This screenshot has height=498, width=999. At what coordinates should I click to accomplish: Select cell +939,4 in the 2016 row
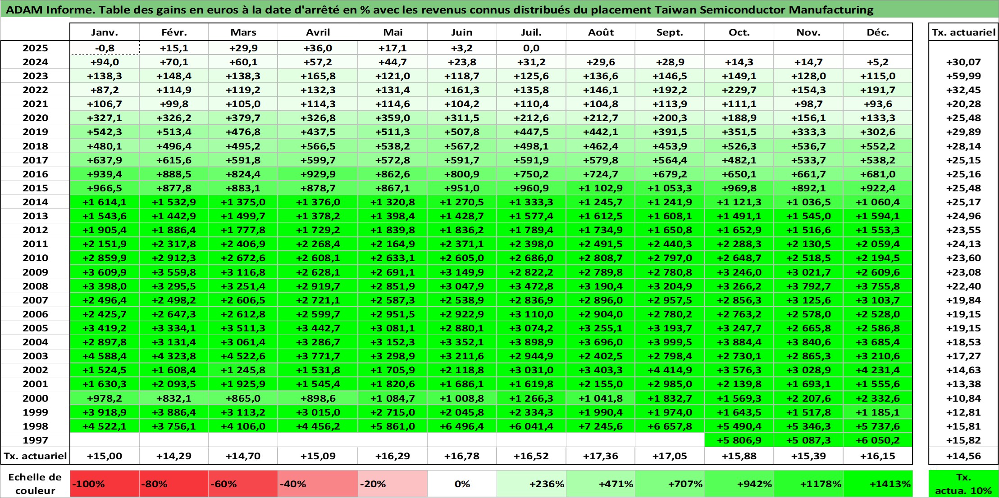(x=105, y=174)
